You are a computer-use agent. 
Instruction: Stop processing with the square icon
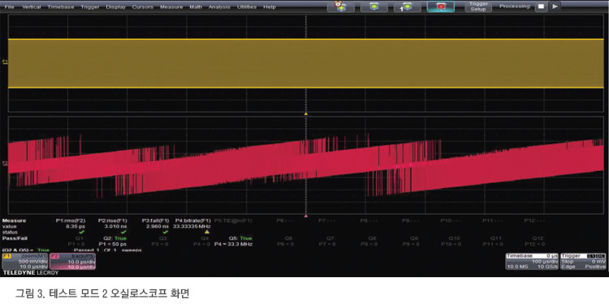pos(541,6)
